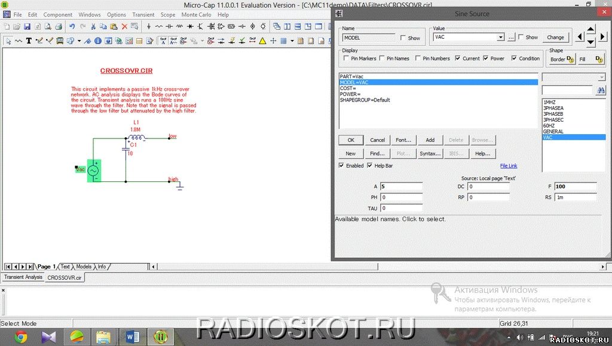Screen dimensions: 612x346
Task: Open the Border color button in Shape
Action: point(561,59)
